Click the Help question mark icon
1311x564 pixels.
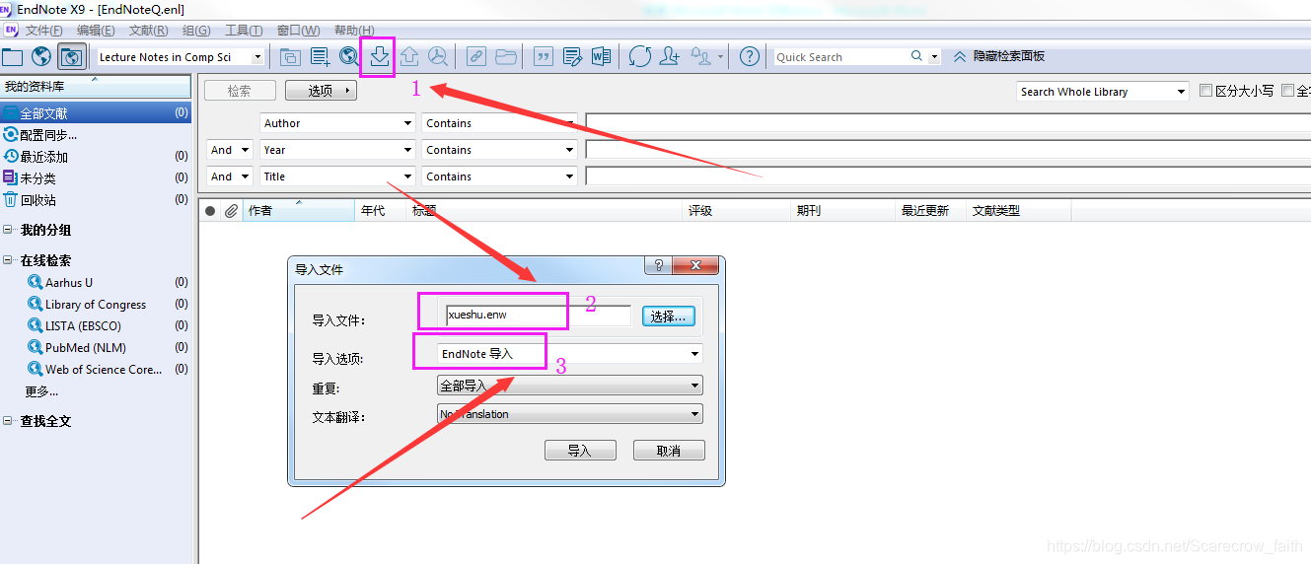point(750,57)
